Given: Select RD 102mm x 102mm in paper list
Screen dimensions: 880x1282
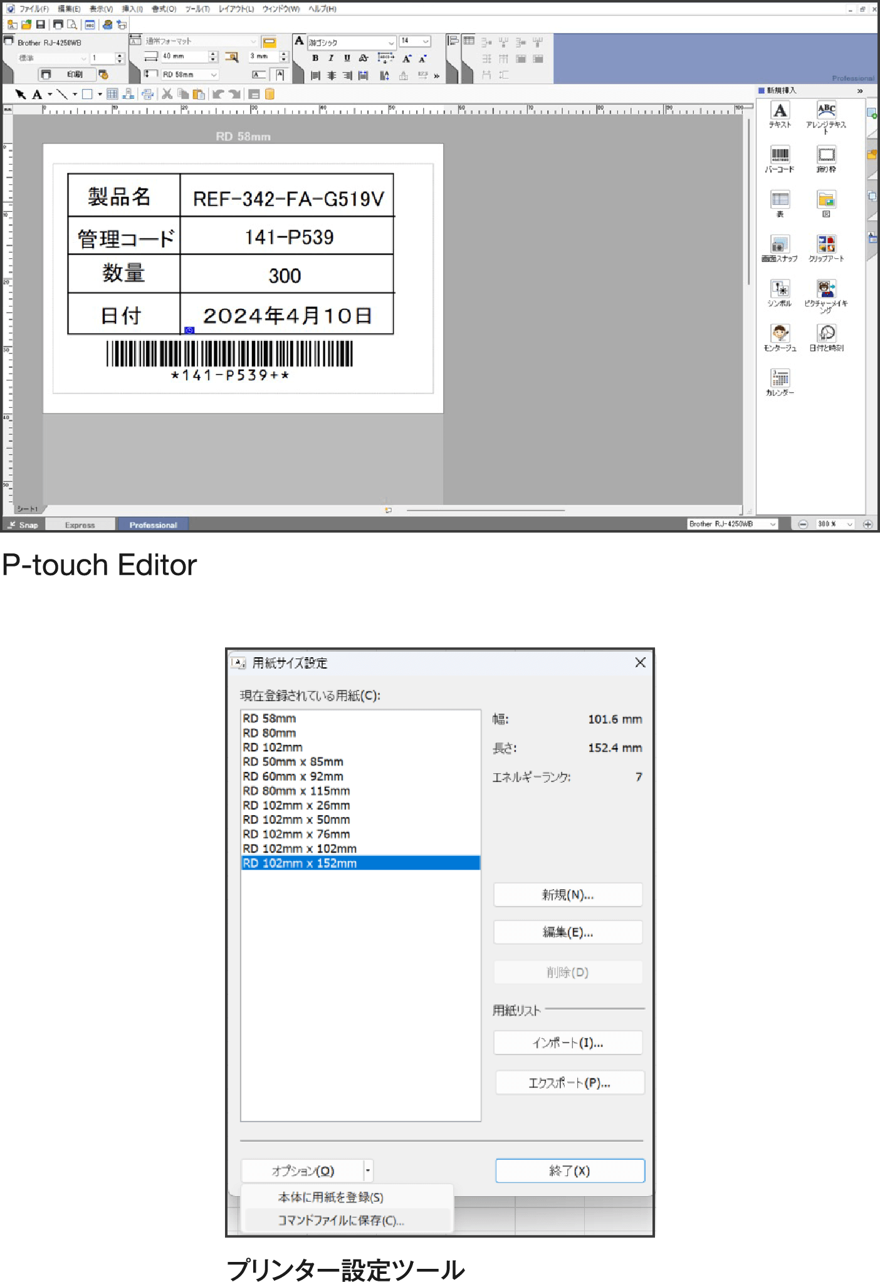Looking at the screenshot, I should coord(300,848).
